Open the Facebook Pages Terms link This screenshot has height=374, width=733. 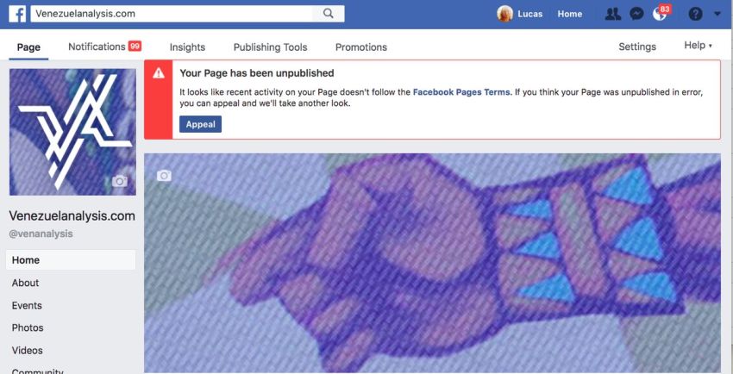(x=461, y=92)
